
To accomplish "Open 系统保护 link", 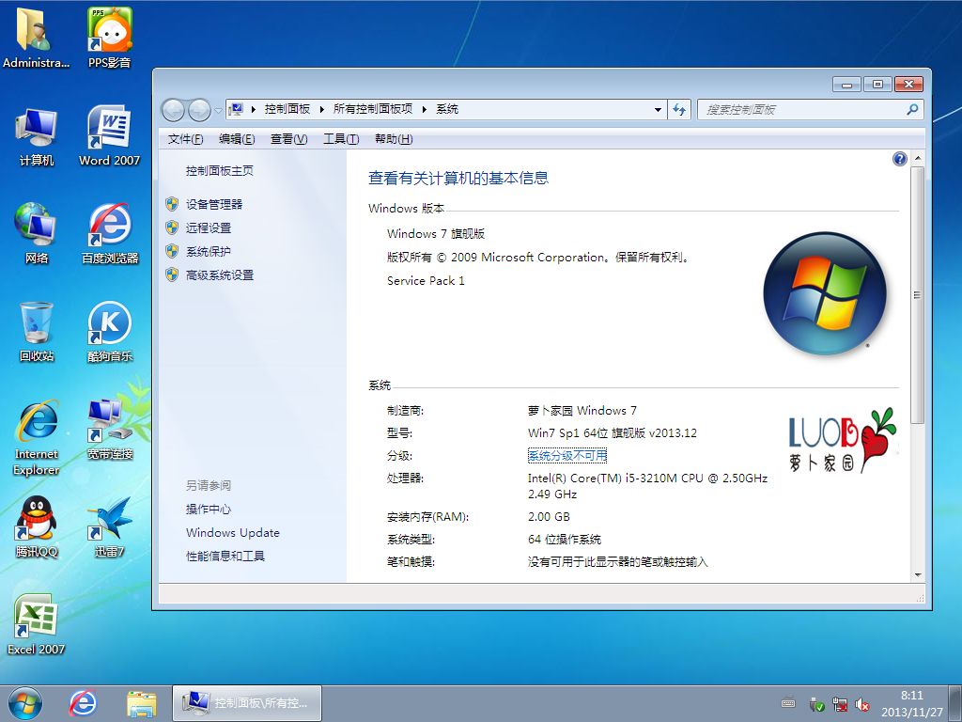I will point(209,252).
